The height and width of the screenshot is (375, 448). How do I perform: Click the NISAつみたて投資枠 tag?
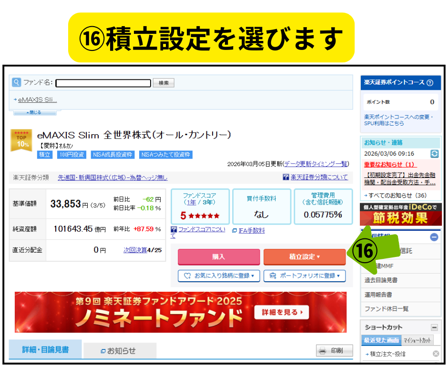coord(166,155)
